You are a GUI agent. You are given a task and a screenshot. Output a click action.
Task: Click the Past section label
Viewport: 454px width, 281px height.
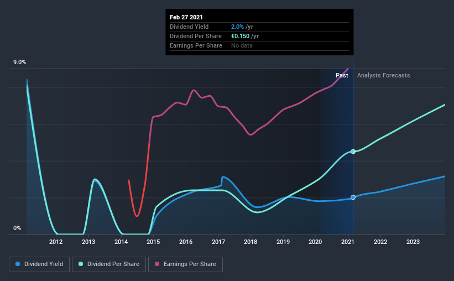pyautogui.click(x=342, y=75)
